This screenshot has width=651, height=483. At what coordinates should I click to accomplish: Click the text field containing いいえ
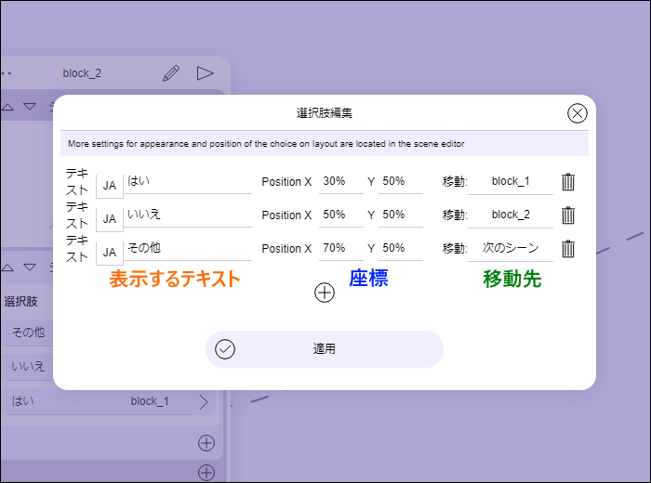coord(188,215)
